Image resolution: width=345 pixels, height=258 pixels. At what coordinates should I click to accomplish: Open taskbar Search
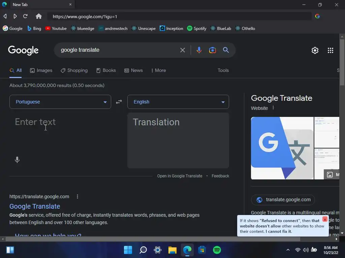click(143, 250)
